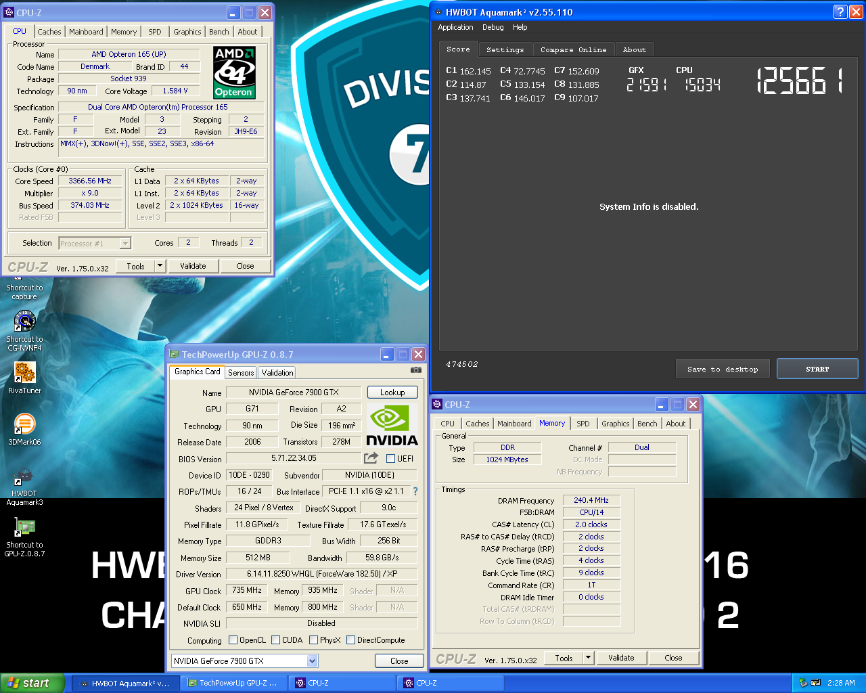
Task: Switch to the Compare Online tab
Action: click(x=573, y=49)
